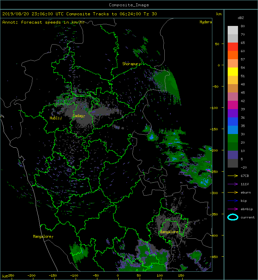This screenshot has width=258, height=280.
Task: Click the red 60-65 dBZ swatch
Action: pos(233,47)
